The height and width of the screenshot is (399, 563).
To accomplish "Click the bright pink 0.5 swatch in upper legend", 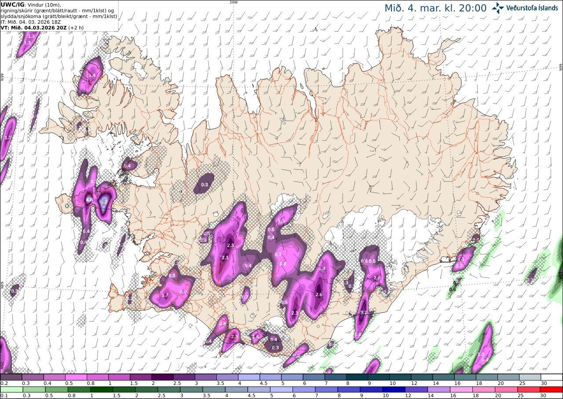I will tap(76, 377).
